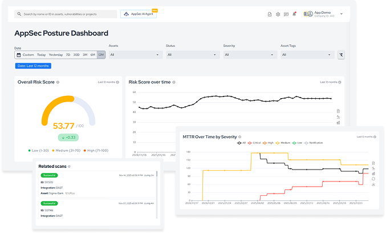
Task: Clear all filters using the funnel icon
Action: (341, 55)
